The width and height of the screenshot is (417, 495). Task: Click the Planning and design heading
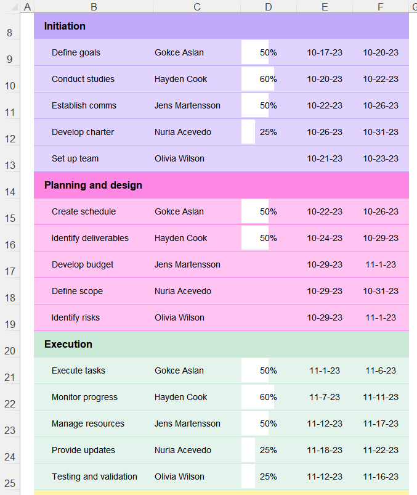93,186
